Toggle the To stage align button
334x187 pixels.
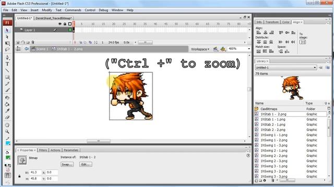click(x=303, y=42)
